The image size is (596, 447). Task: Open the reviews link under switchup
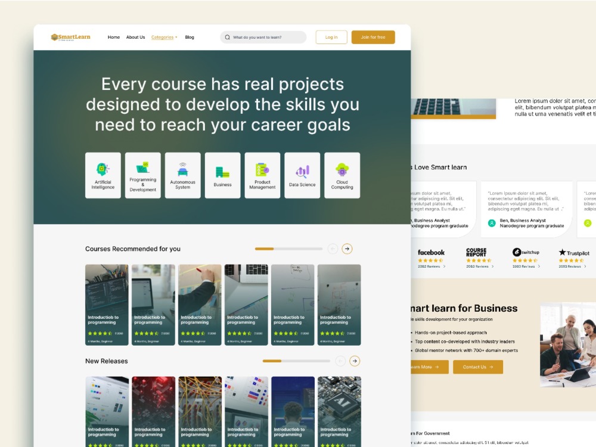[x=526, y=266]
